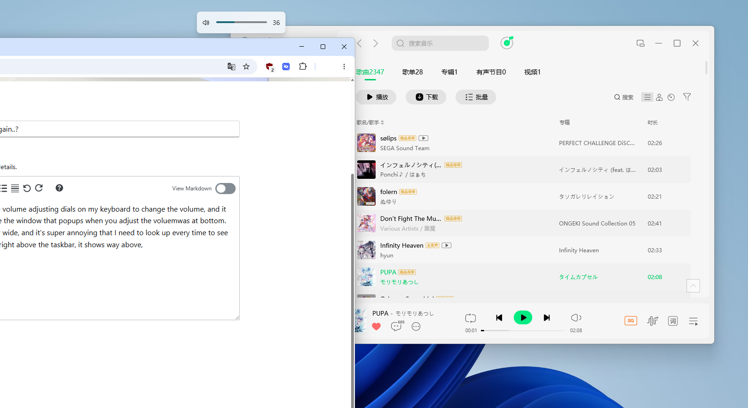Open album PERFECT CHALLENGE DiSC... link

597,143
